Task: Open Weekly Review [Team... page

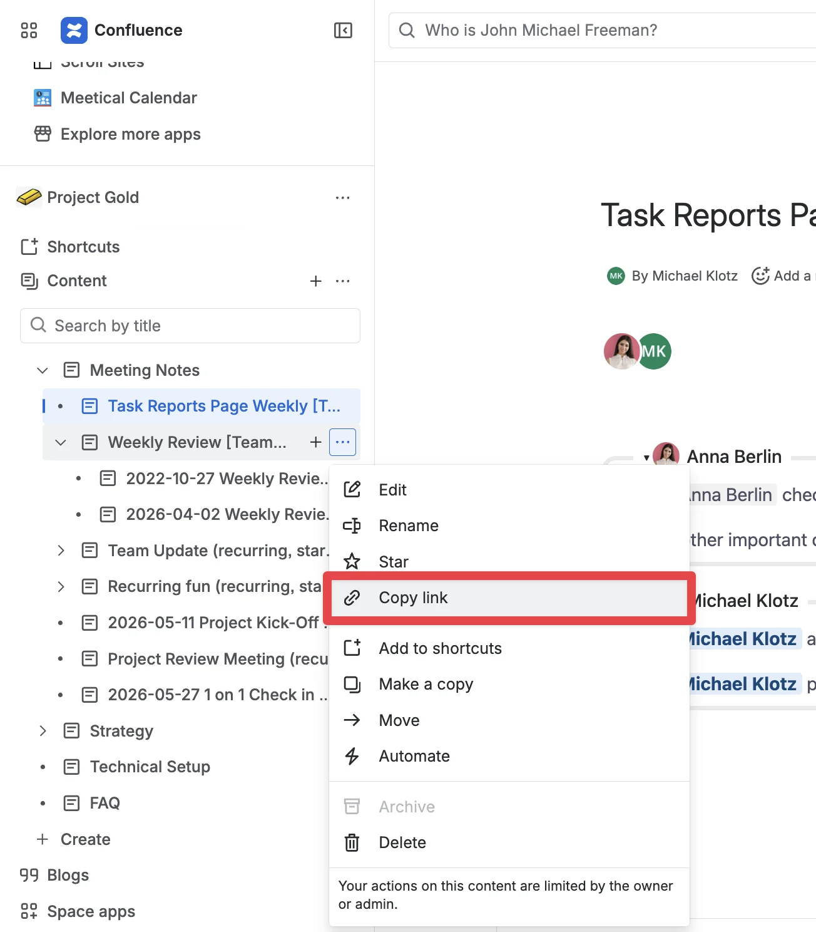Action: pyautogui.click(x=197, y=442)
